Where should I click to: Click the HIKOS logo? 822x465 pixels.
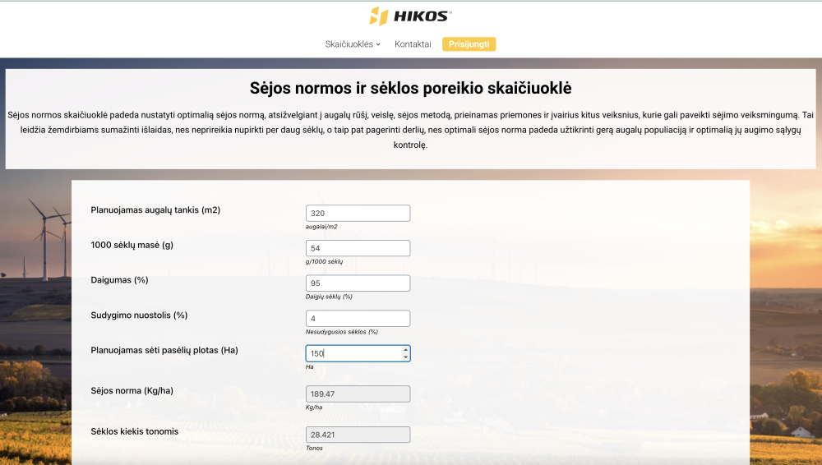pyautogui.click(x=410, y=16)
